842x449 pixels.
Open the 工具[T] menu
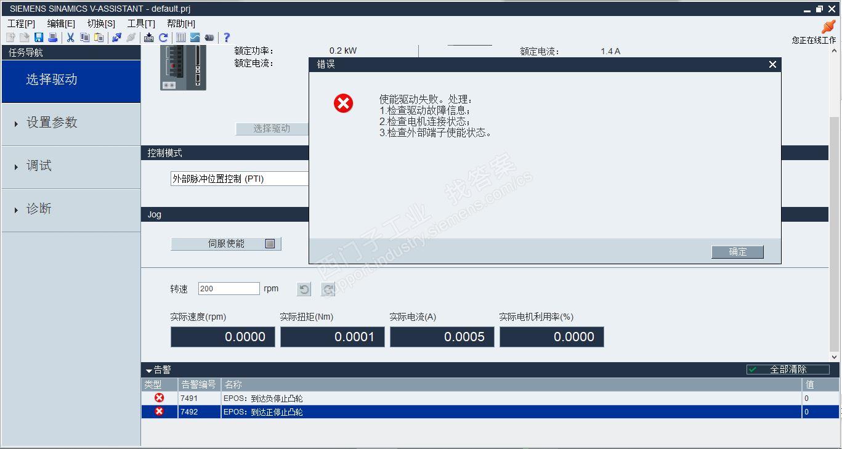(x=141, y=23)
